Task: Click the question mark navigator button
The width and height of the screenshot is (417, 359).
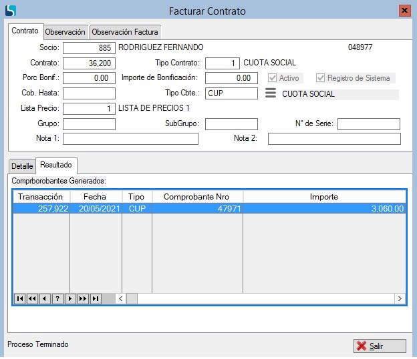Action: pos(57,298)
